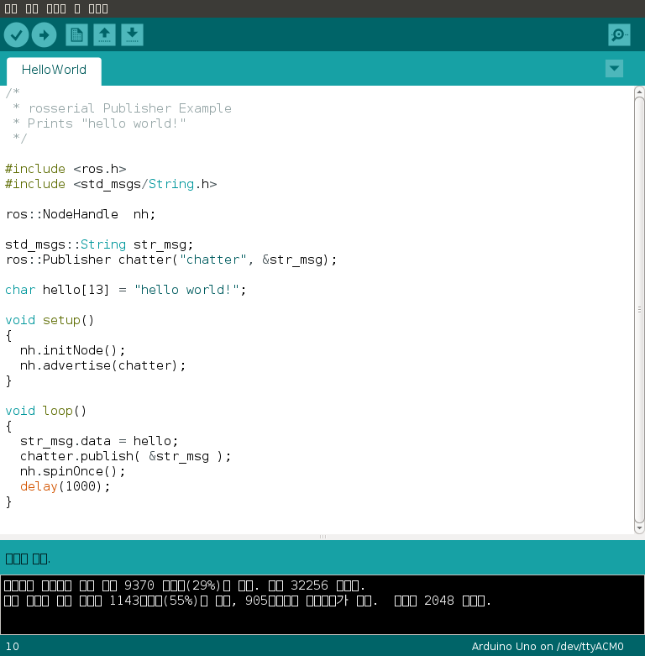Click line number '10' in status bar
Screen dimensions: 645x656
(12, 647)
